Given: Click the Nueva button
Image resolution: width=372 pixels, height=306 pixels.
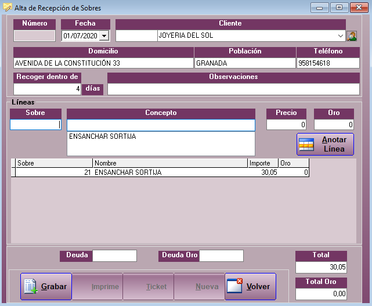Looking at the screenshot, I should [x=199, y=286].
